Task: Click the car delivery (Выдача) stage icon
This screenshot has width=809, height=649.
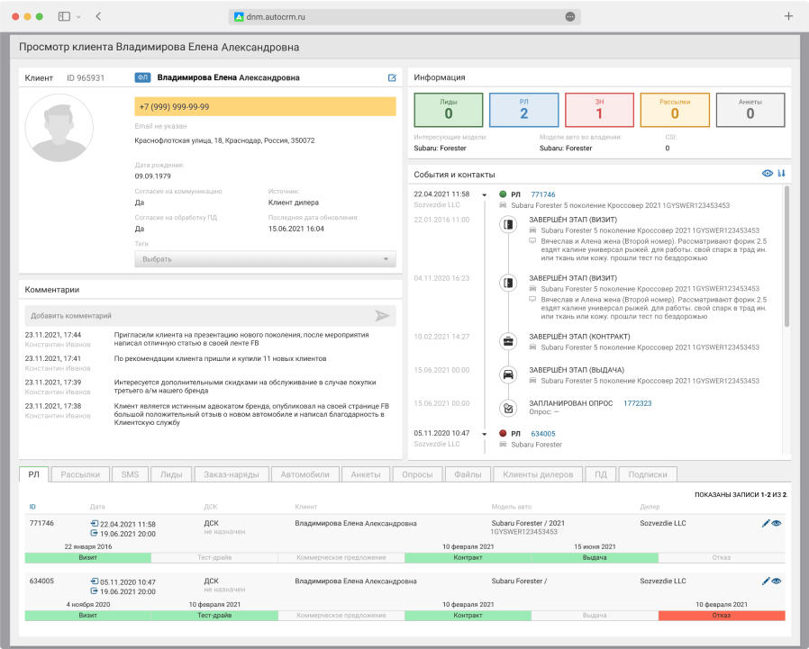Action: [507, 374]
